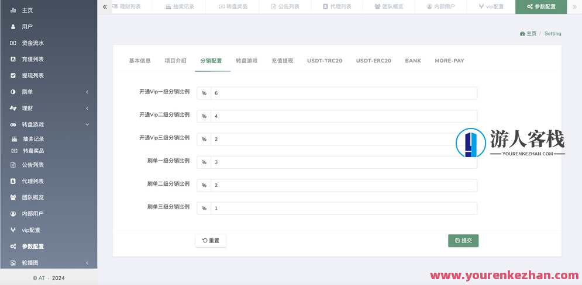This screenshot has width=582, height=285.
Task: Click the 参数配置 gears icon in sidebar
Action: click(x=13, y=246)
